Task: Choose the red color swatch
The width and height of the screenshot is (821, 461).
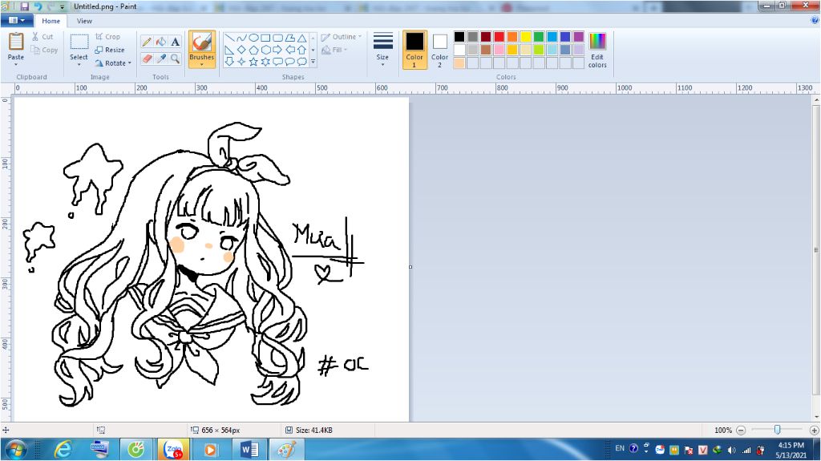Action: coord(499,36)
